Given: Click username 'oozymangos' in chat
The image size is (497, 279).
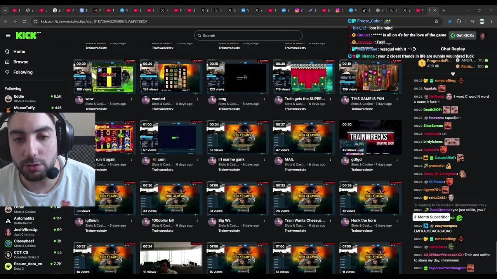Looking at the screenshot, I should pos(446,226).
